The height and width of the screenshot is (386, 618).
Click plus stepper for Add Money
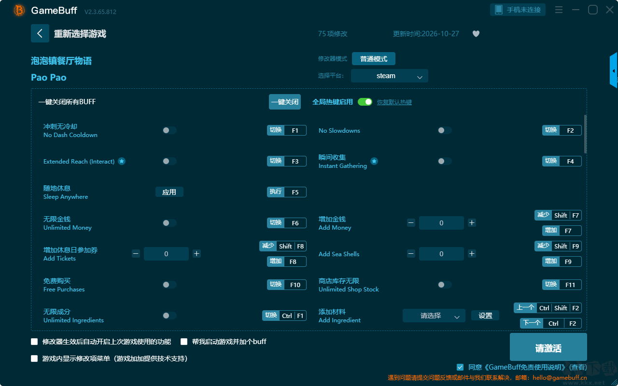(x=472, y=223)
